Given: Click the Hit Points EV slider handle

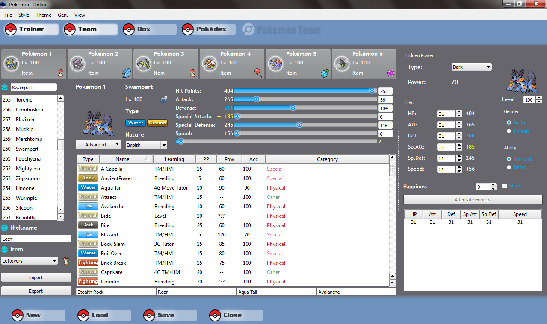Looking at the screenshot, I should click(x=372, y=90).
